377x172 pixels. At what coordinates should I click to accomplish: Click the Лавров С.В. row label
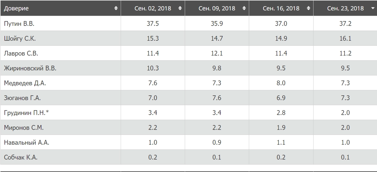(21, 53)
